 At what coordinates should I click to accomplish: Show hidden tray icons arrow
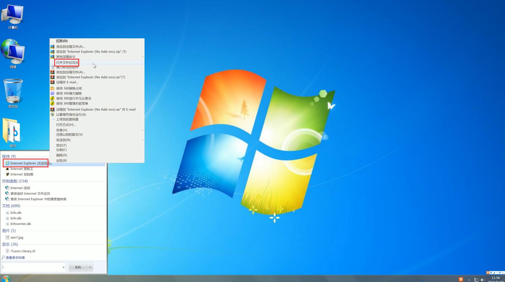point(469,280)
